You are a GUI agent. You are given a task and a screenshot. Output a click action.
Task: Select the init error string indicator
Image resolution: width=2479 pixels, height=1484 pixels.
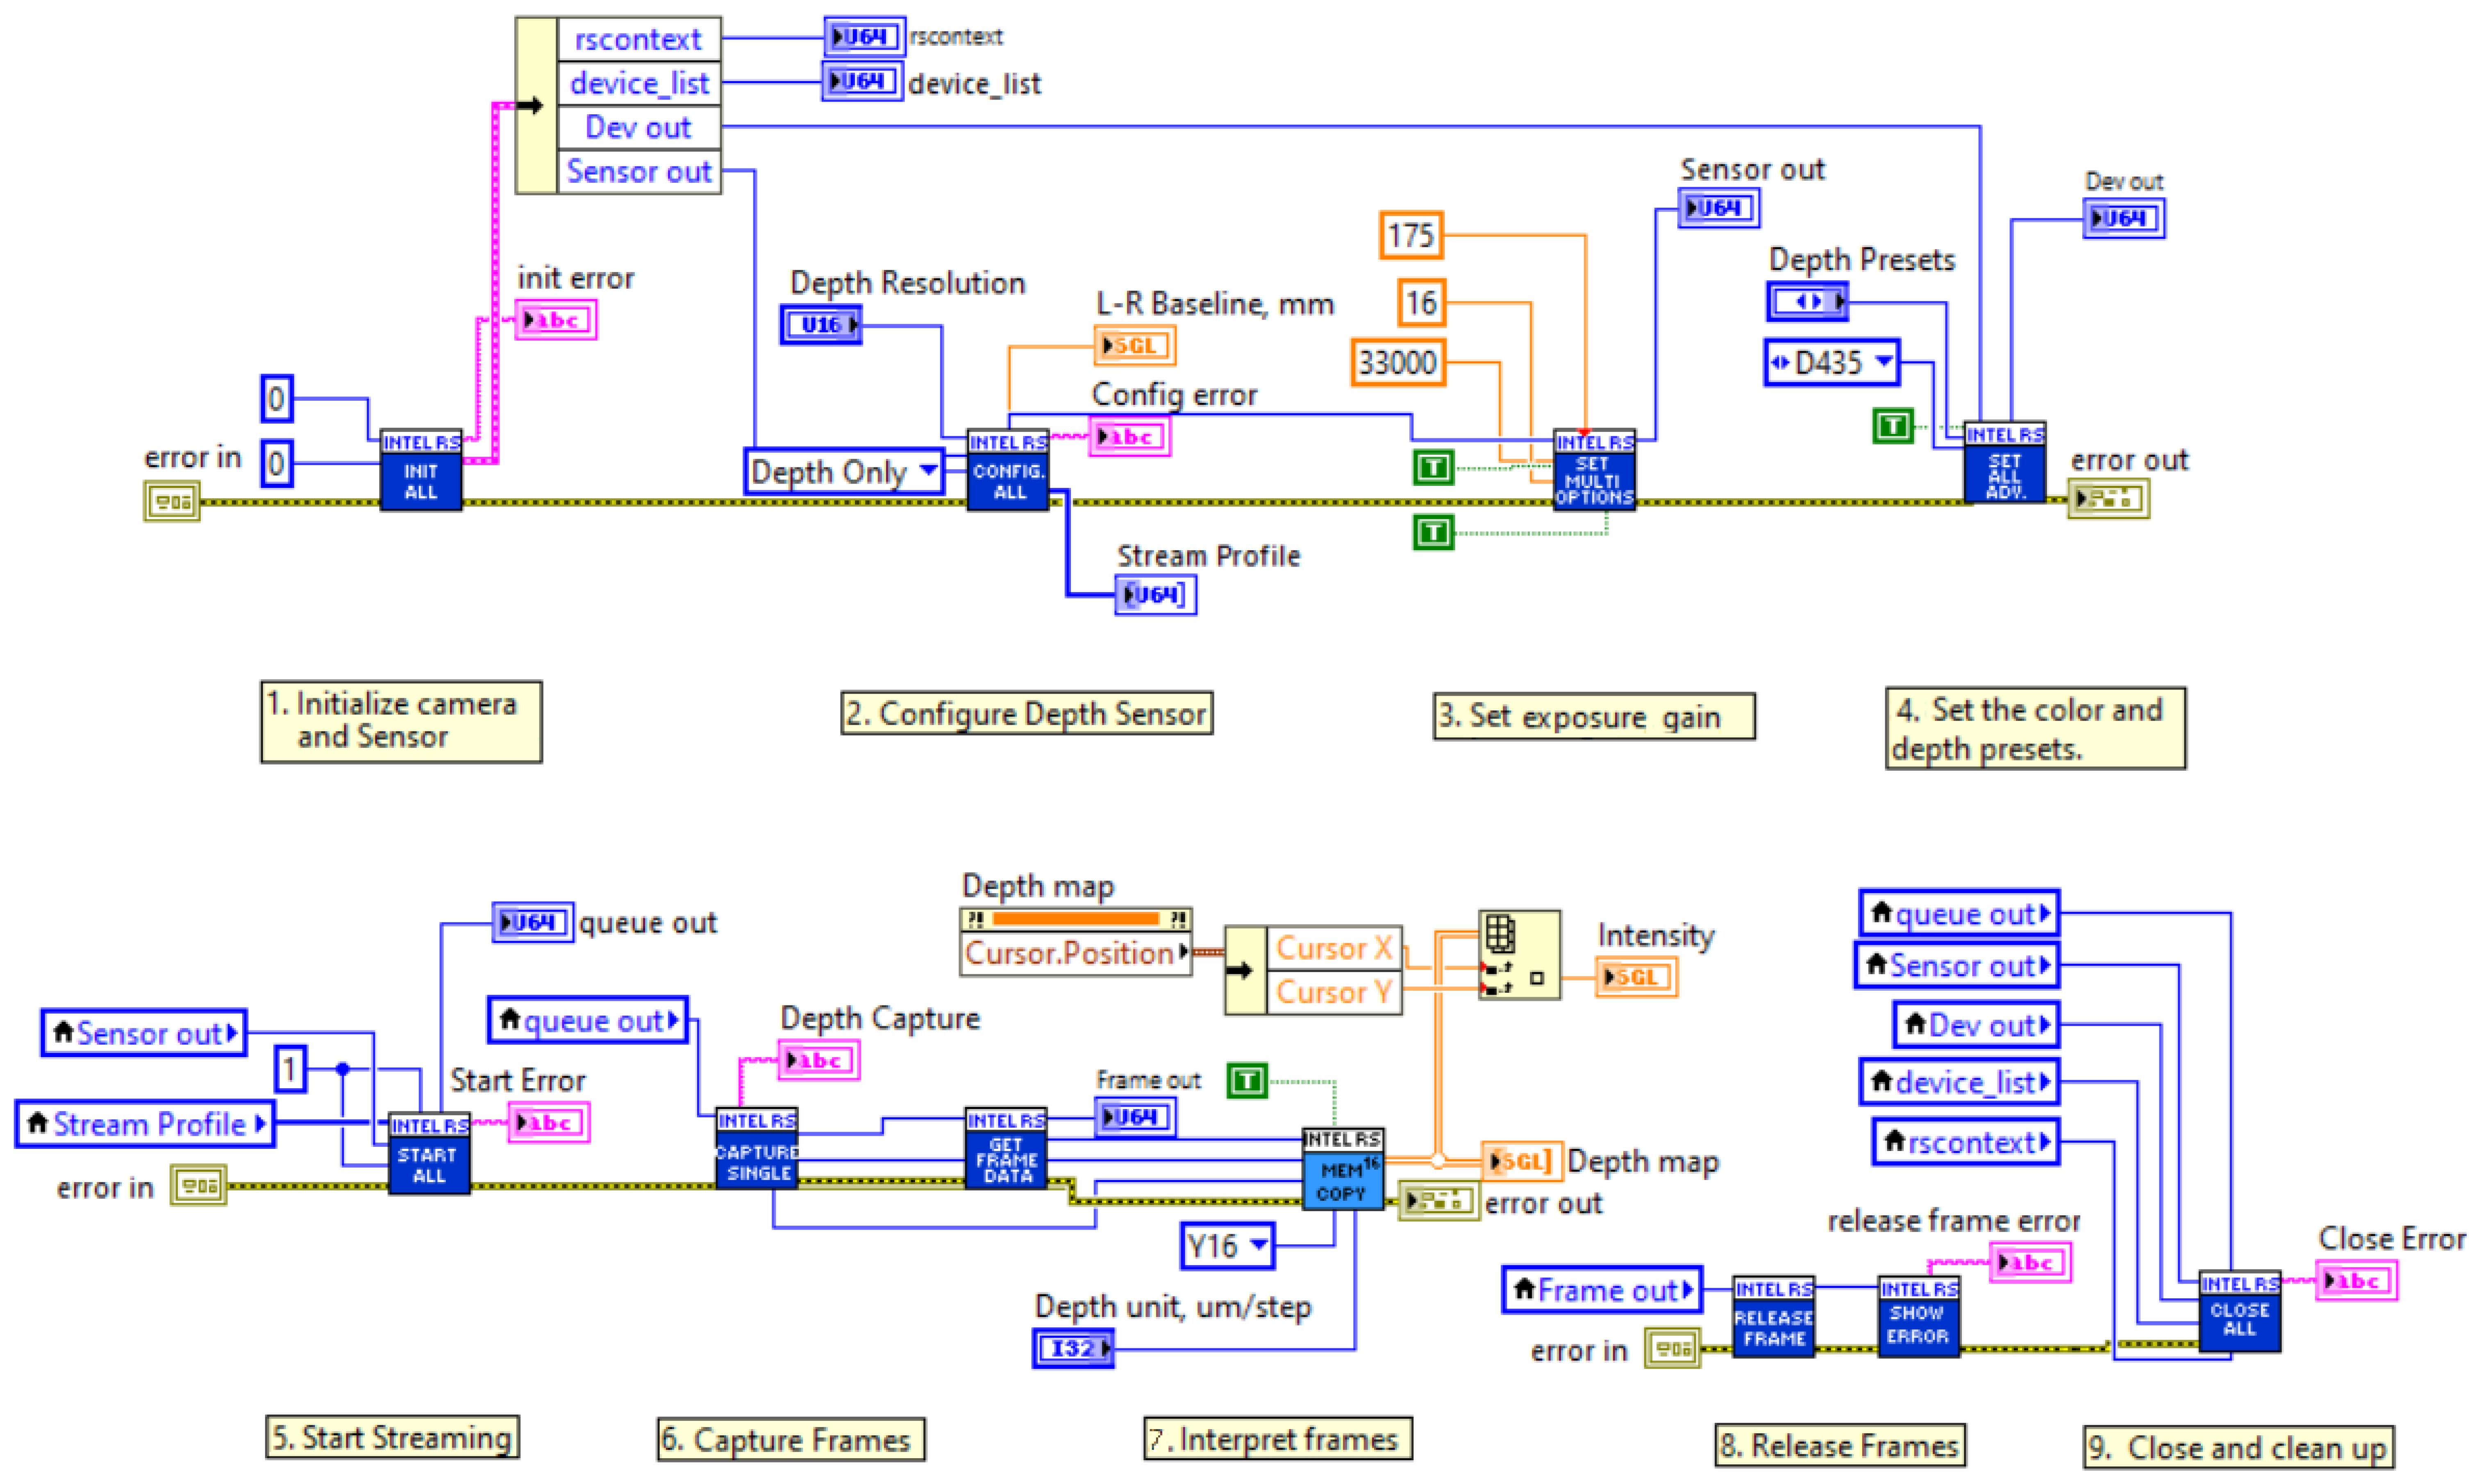556,320
